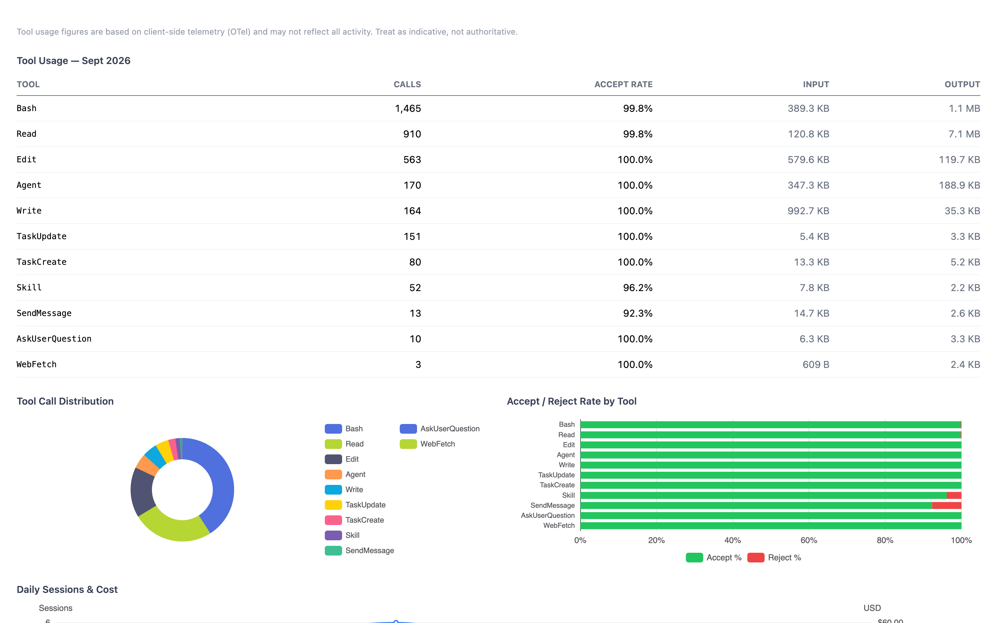Viewport: 997px width, 623px height.
Task: Click the 1,465 calls value
Action: pyautogui.click(x=408, y=108)
